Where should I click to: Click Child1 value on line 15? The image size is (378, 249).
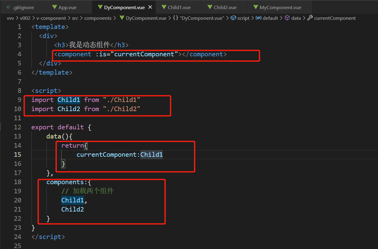coord(152,155)
